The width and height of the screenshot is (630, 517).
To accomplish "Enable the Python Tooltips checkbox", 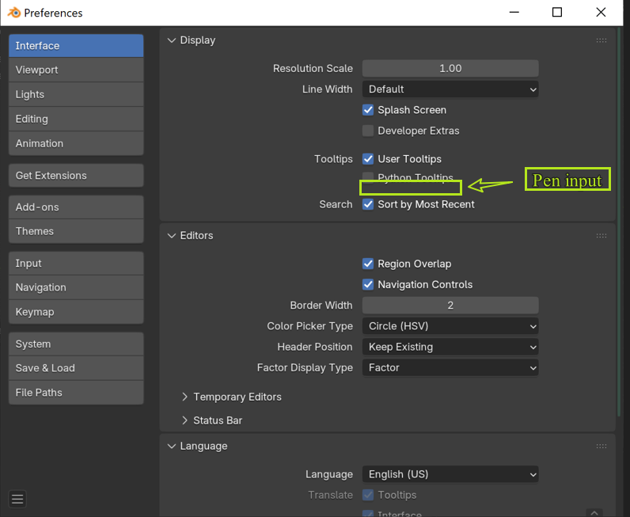I will pos(368,176).
